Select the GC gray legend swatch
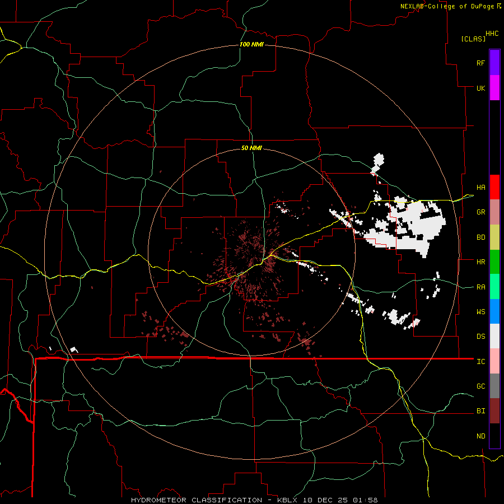The image size is (504, 504). tap(494, 386)
